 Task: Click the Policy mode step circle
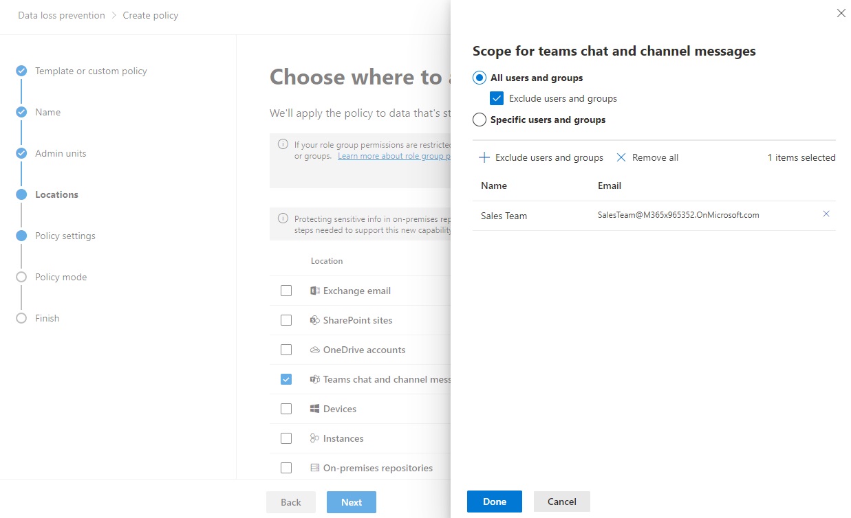(x=21, y=277)
